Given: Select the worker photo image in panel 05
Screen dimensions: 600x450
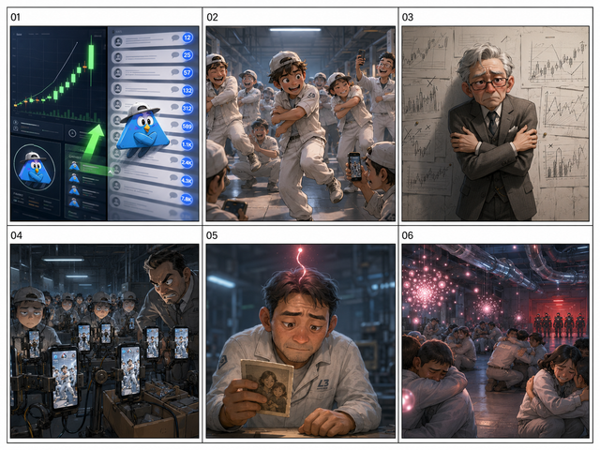Looking at the screenshot, I should click(300, 341).
